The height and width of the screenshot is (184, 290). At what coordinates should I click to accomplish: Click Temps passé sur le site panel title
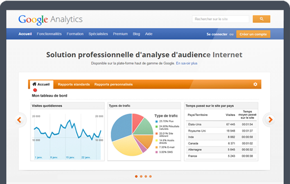(x=209, y=106)
